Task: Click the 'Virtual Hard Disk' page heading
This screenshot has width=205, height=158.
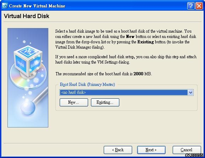Action: click(x=27, y=16)
